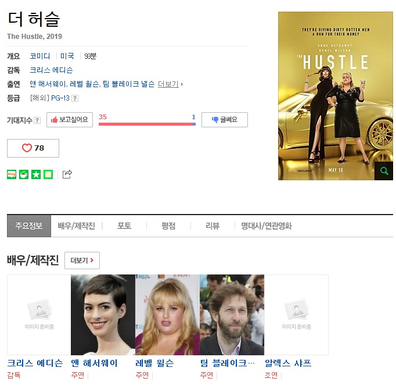Click the heart like icon showing 78
The width and height of the screenshot is (396, 389).
click(x=33, y=148)
